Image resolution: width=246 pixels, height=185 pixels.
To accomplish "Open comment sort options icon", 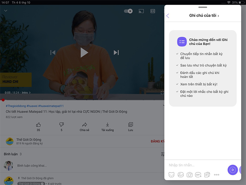I will [x=163, y=154].
